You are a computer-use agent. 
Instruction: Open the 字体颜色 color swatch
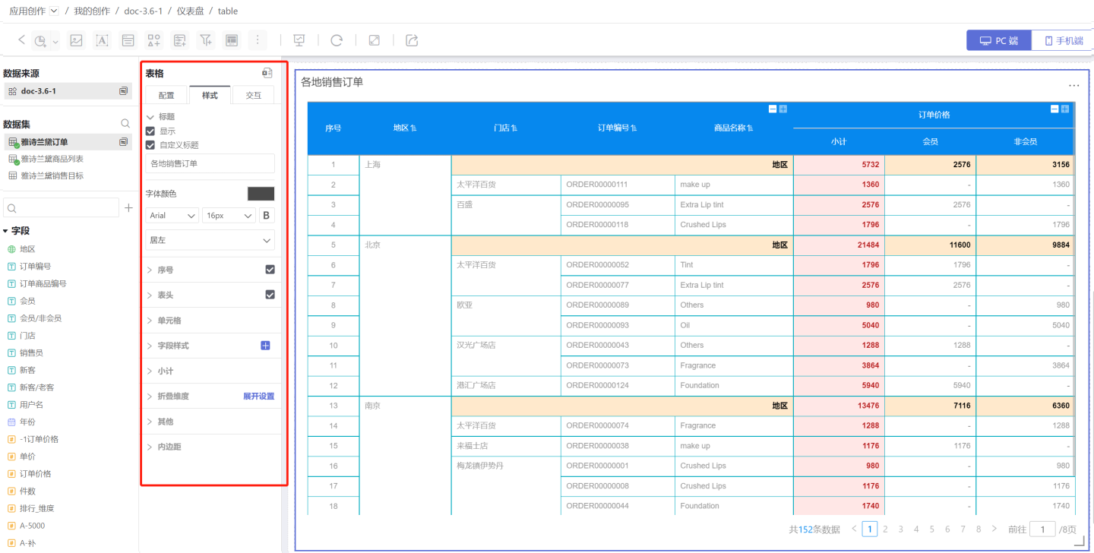pyautogui.click(x=261, y=194)
